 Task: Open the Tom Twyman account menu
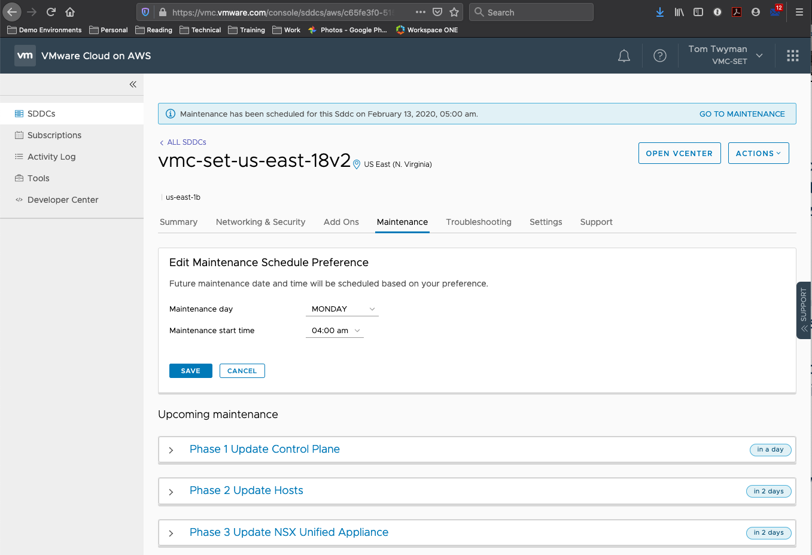pos(725,55)
